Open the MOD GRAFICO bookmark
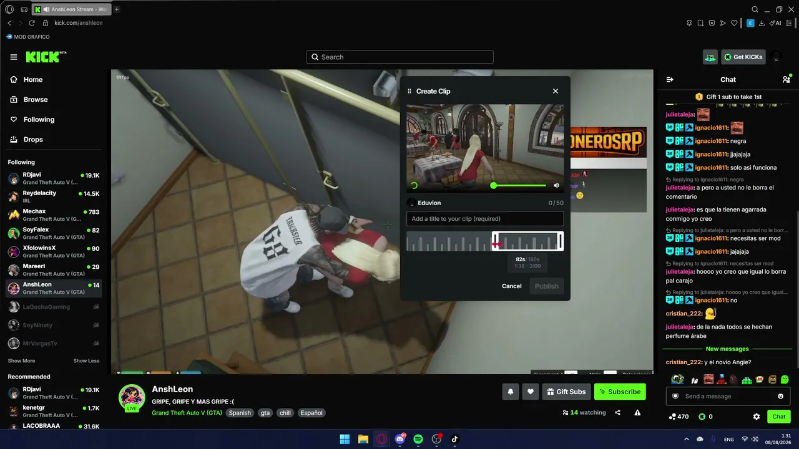 pos(28,37)
